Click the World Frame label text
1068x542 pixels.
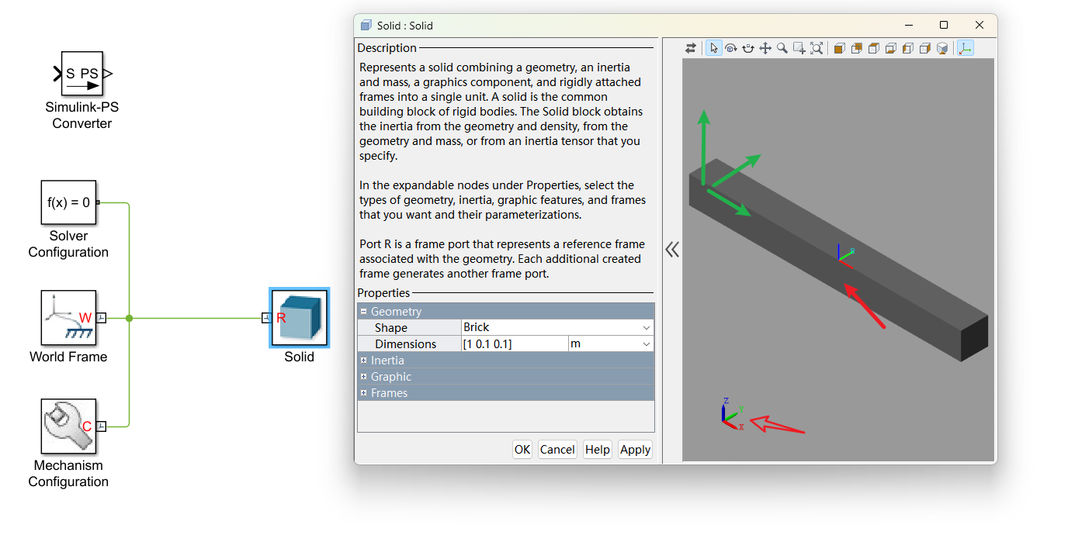pos(68,357)
